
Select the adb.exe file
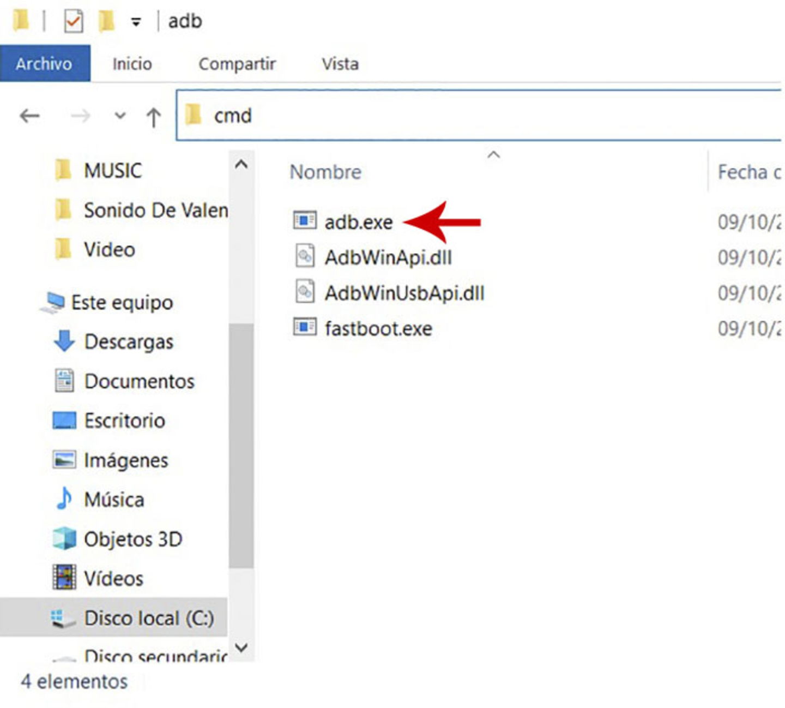[x=359, y=222]
